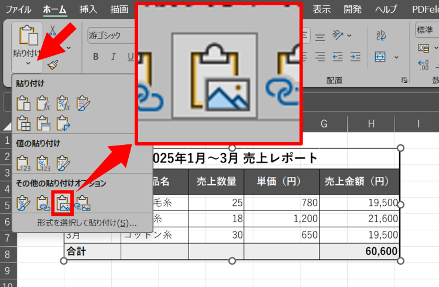Click the Decrease Indent icon
Viewport: 439px width, 287px height.
coord(338,57)
